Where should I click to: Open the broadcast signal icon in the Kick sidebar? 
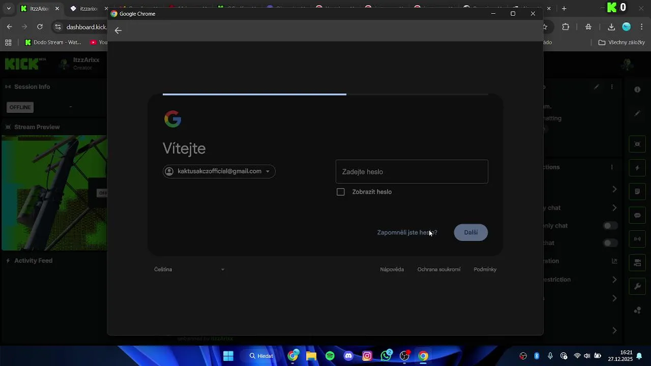pyautogui.click(x=637, y=239)
